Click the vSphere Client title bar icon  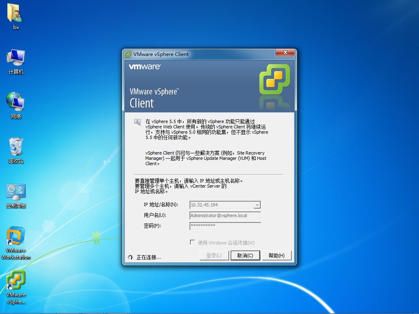pos(128,54)
